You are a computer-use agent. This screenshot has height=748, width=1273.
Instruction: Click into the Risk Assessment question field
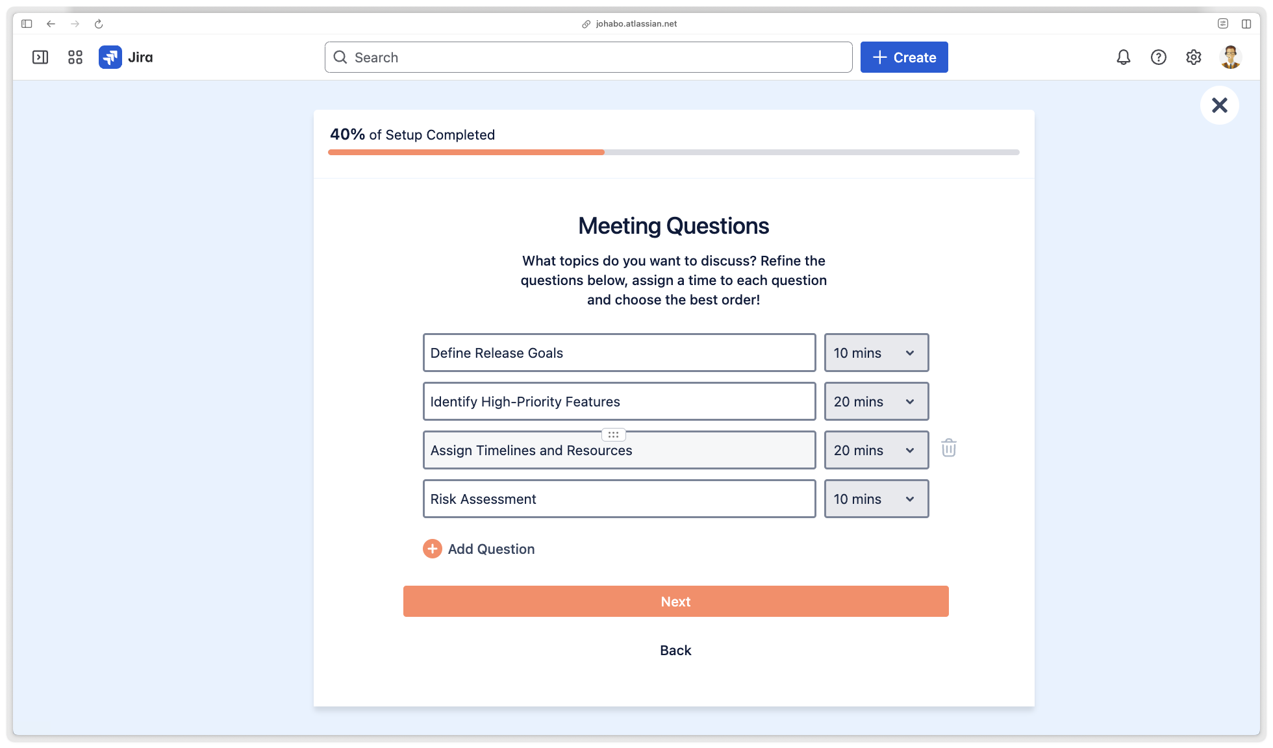(x=618, y=499)
